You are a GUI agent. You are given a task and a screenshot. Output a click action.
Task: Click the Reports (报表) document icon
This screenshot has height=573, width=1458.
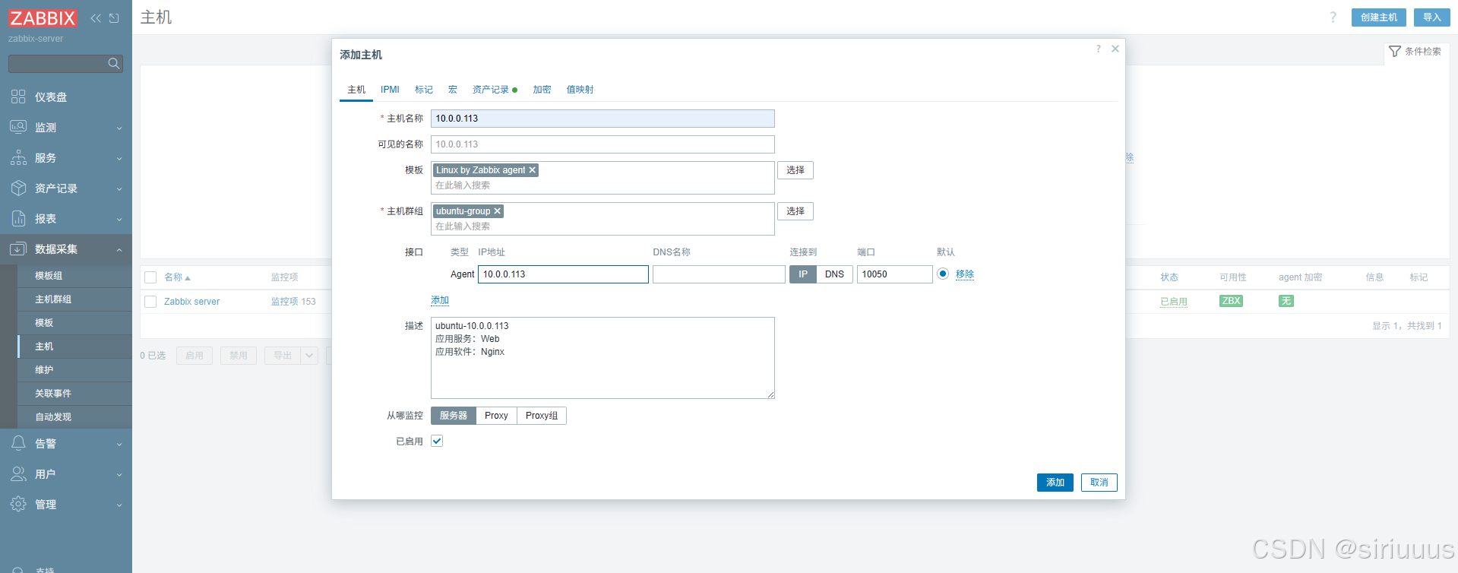pos(18,218)
